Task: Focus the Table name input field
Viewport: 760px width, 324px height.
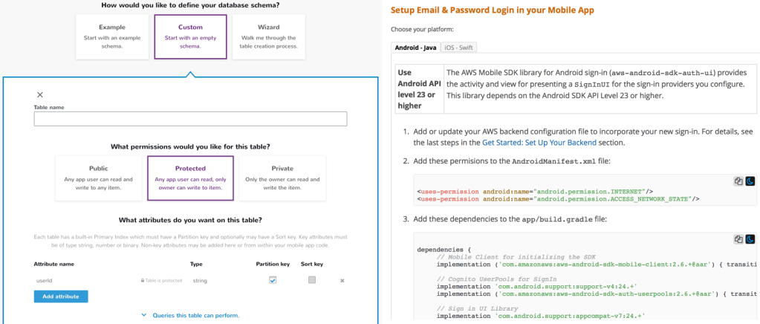Action: pos(190,119)
